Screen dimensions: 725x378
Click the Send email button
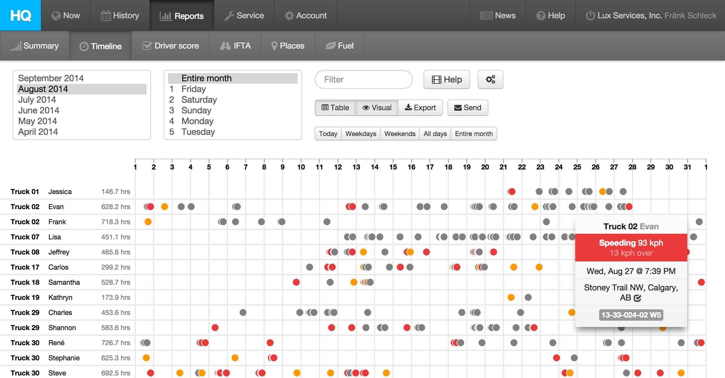[468, 108]
